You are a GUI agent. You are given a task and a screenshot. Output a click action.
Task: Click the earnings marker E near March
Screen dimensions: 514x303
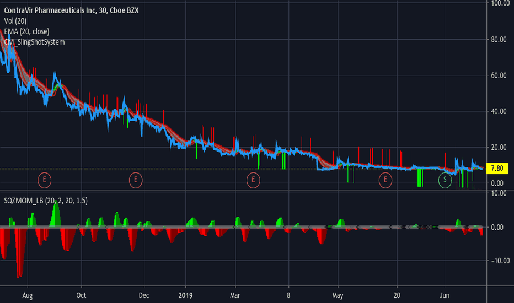pyautogui.click(x=253, y=180)
